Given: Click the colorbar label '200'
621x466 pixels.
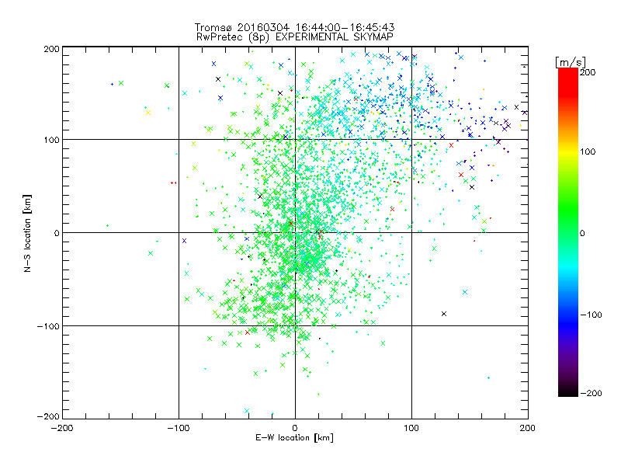Looking at the screenshot, I should (588, 72).
